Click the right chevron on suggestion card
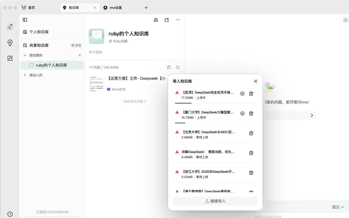This screenshot has height=218, width=349. (312, 115)
